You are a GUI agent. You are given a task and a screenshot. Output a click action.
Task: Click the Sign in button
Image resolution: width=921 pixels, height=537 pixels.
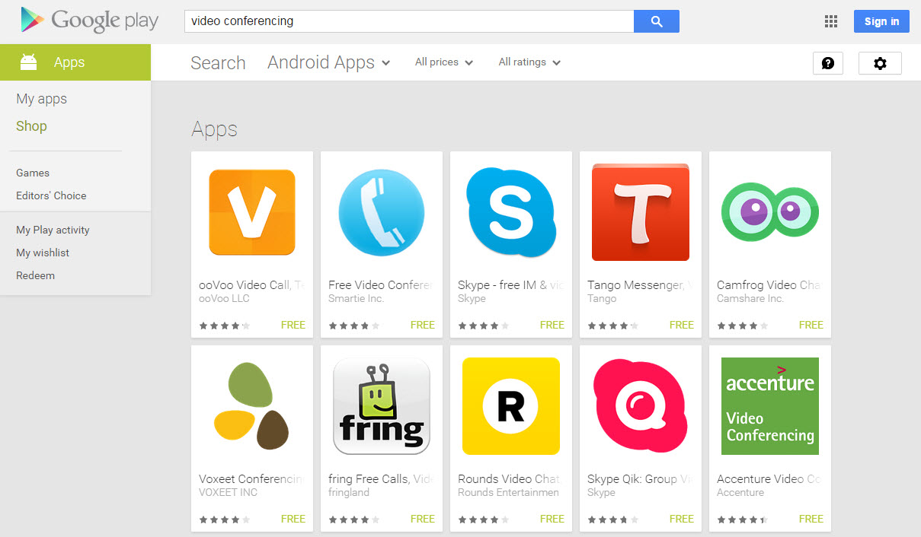[x=881, y=21]
